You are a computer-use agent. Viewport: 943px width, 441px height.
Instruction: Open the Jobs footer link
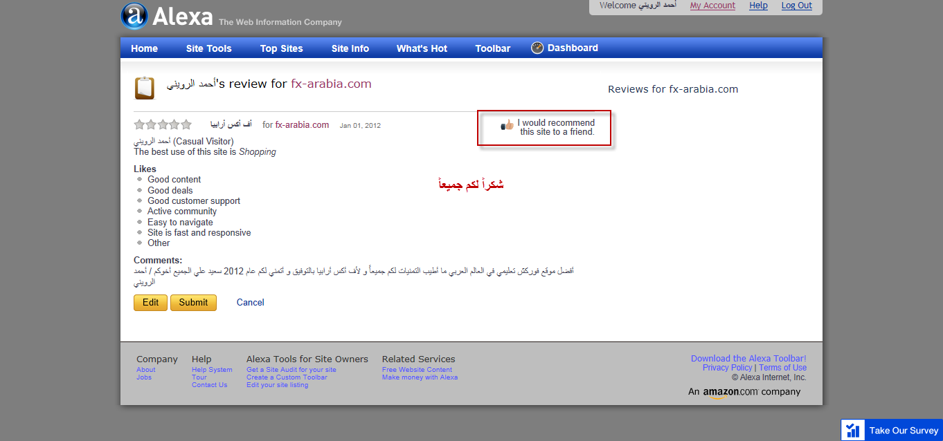pyautogui.click(x=144, y=377)
